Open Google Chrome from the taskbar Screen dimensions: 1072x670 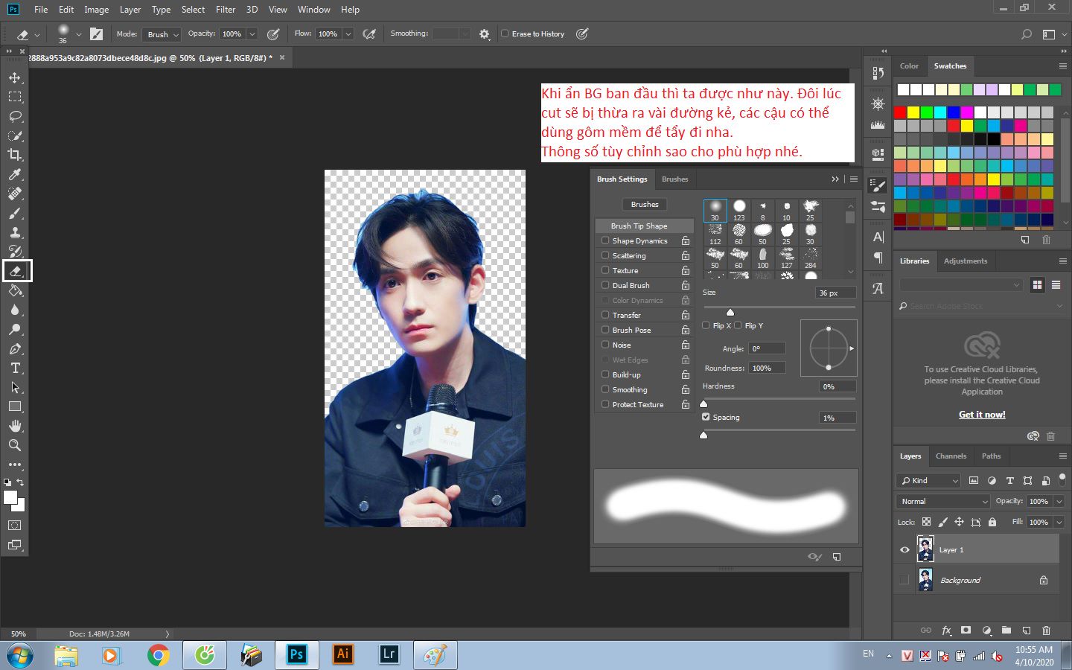tap(158, 655)
